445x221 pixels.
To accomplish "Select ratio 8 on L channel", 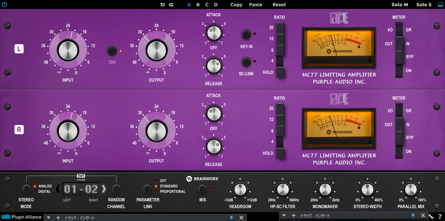I will click(x=279, y=50).
